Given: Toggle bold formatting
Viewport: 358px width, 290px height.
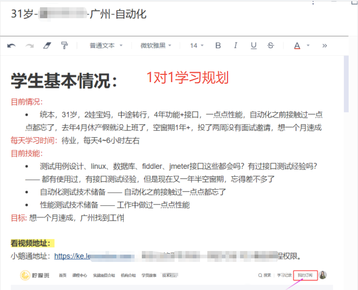Looking at the screenshot, I should pos(218,46).
